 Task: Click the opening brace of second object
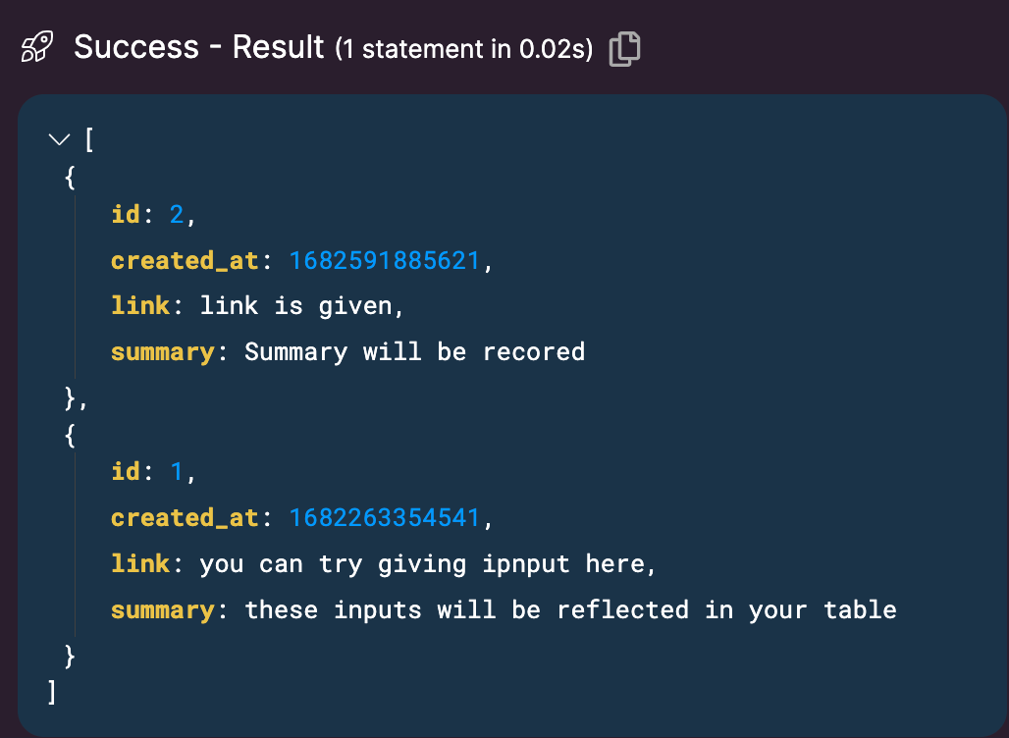[70, 435]
